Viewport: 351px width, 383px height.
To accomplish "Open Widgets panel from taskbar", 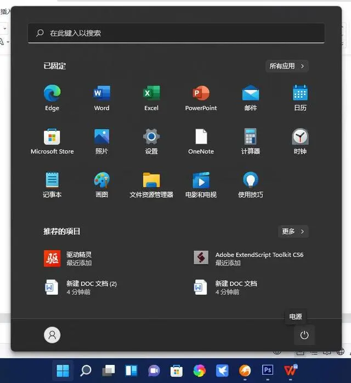I will coord(131,370).
